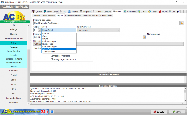Click the partially hidden tab icon after DFe

click(178, 12)
